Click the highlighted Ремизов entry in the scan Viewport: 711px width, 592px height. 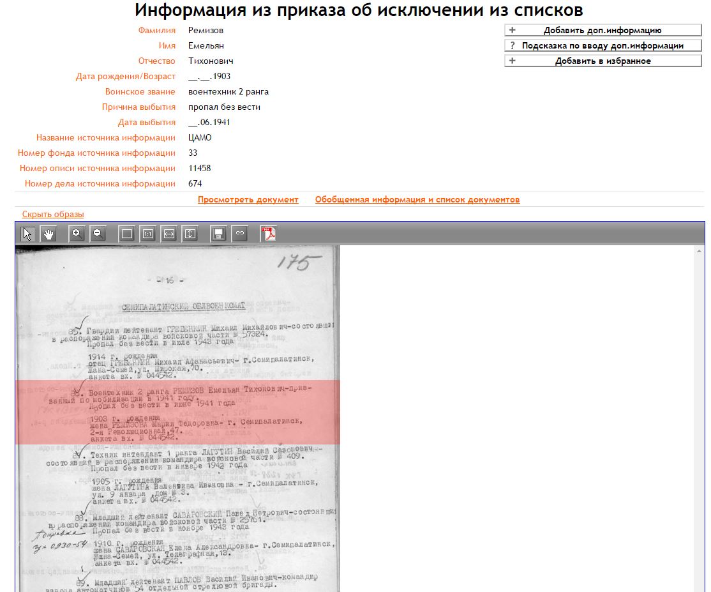point(177,412)
